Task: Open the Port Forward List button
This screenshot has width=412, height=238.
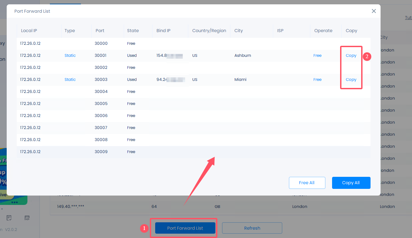Action: pyautogui.click(x=185, y=228)
